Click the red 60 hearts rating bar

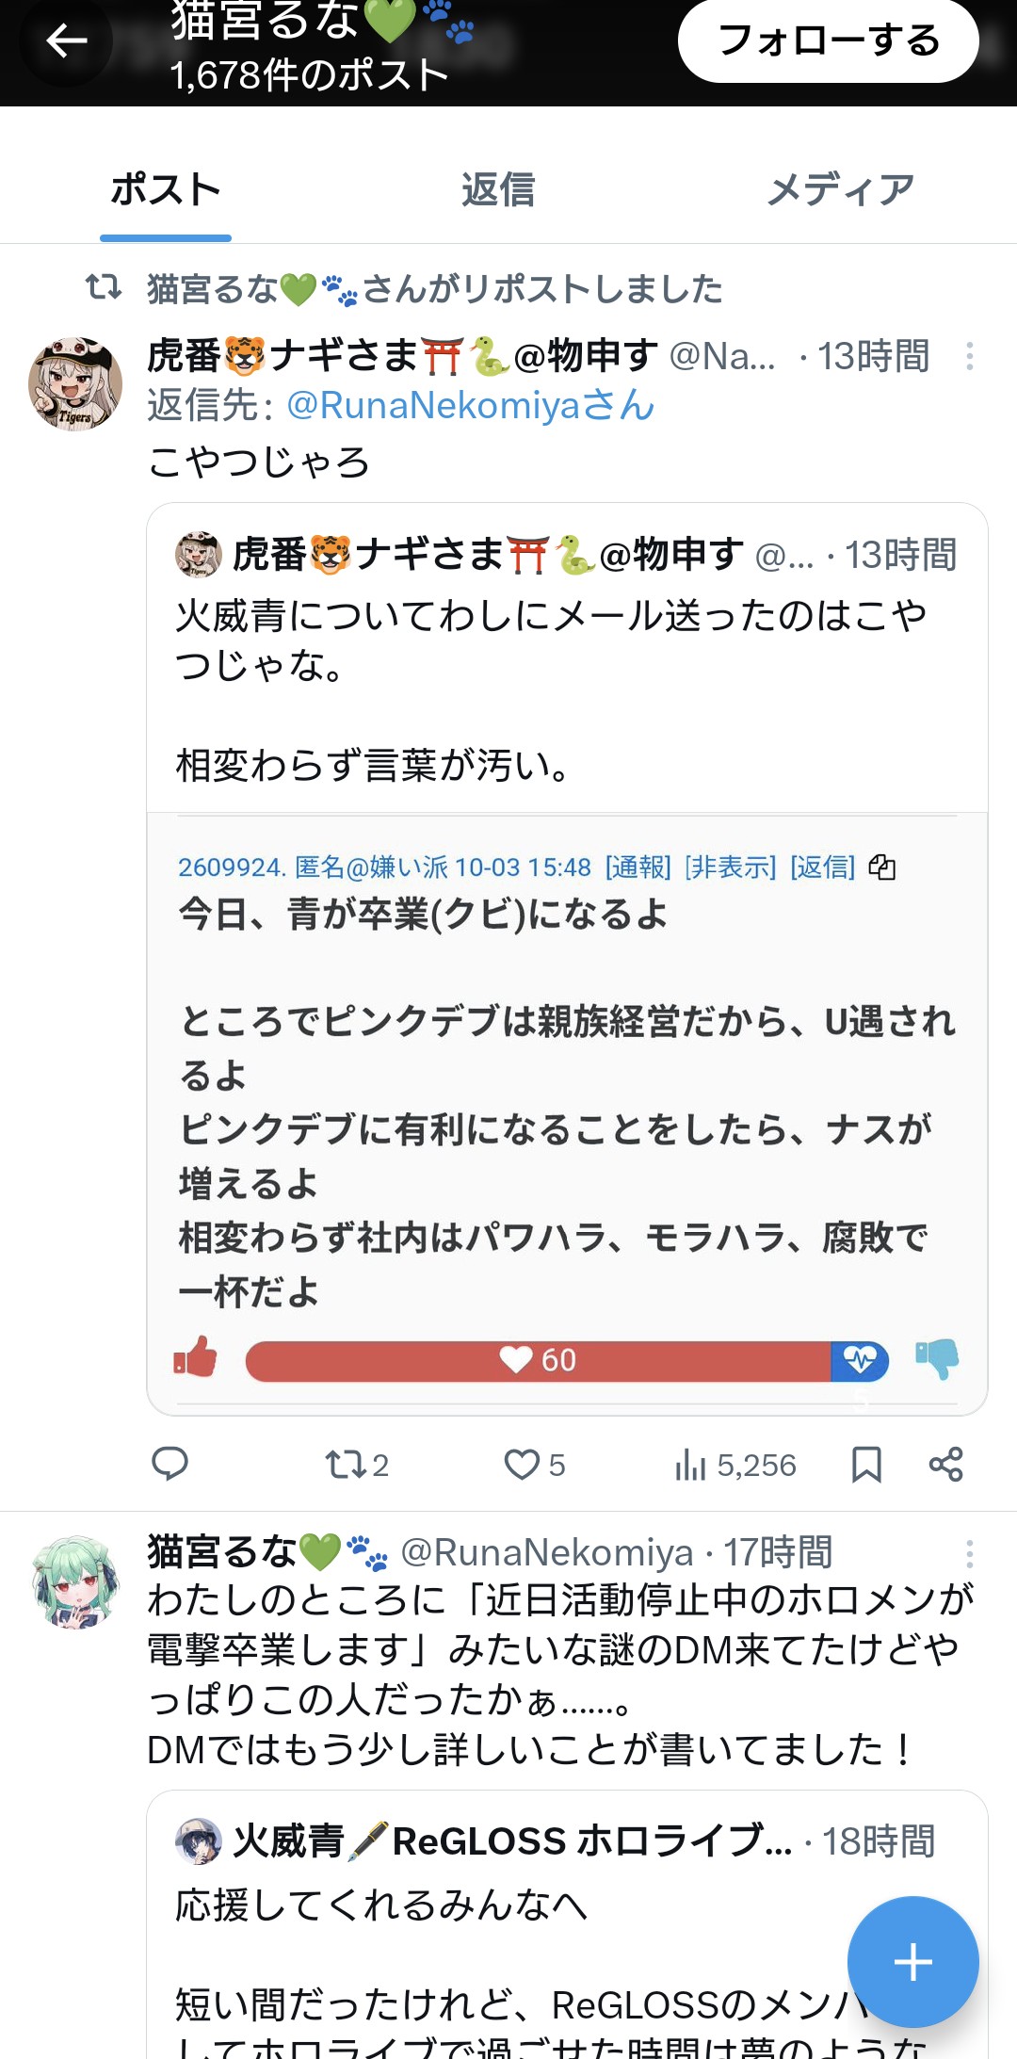pos(538,1360)
